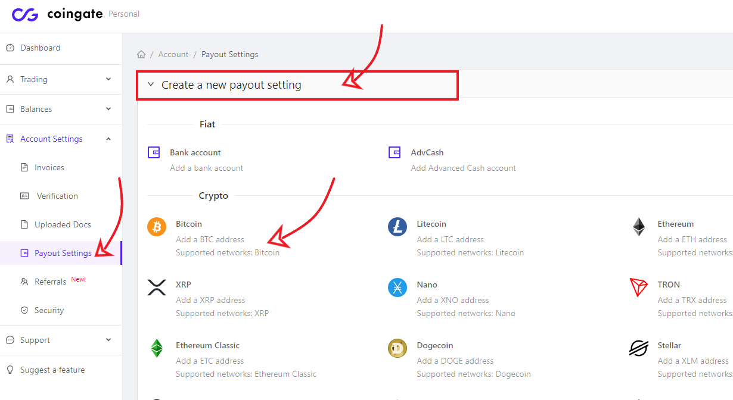Click the Verification ID card icon
Viewport: 733px width, 400px height.
tap(24, 196)
